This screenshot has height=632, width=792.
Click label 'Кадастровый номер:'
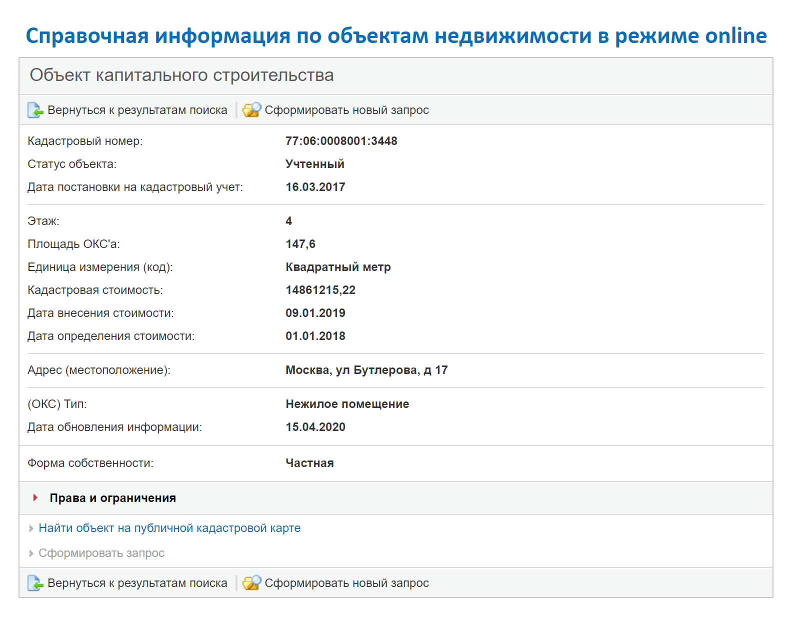pyautogui.click(x=85, y=141)
